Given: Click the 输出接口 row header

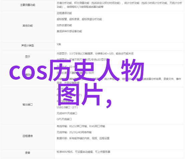Looking at the screenshot, I should click(28, 105).
